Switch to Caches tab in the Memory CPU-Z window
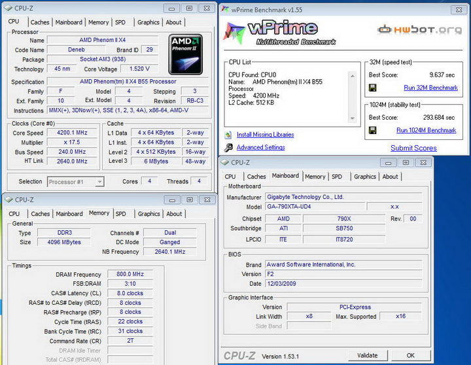Viewport: 471px width, 365px height. pos(41,214)
